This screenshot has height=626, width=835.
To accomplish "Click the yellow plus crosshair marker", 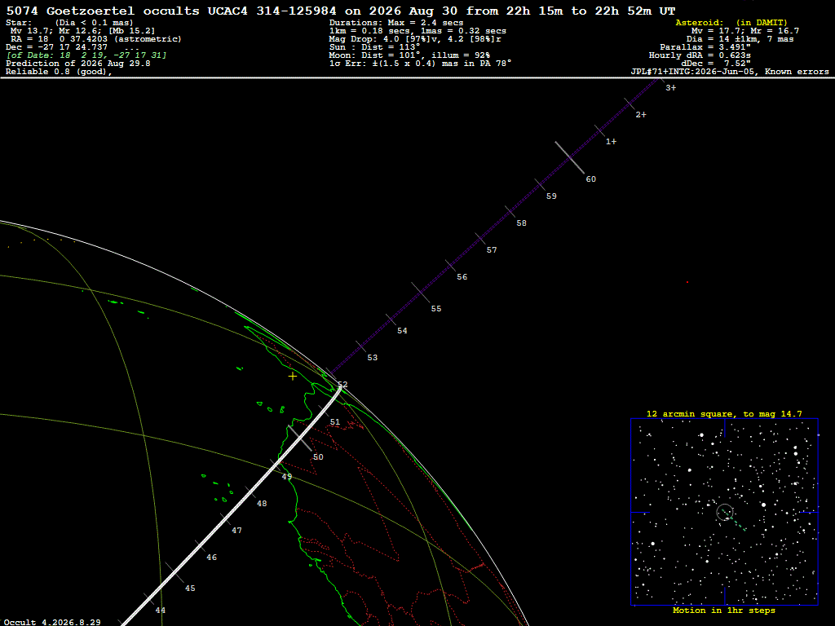I will 293,377.
